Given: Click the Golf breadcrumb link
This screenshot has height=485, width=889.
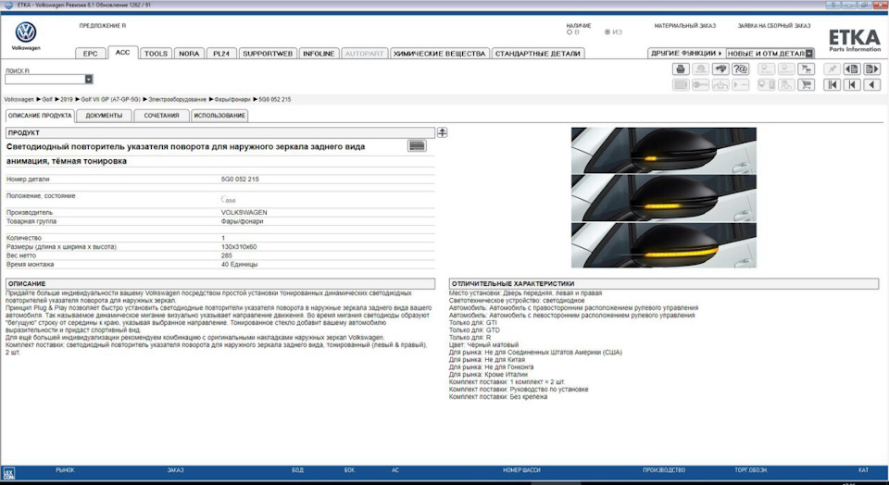Looking at the screenshot, I should tap(47, 99).
